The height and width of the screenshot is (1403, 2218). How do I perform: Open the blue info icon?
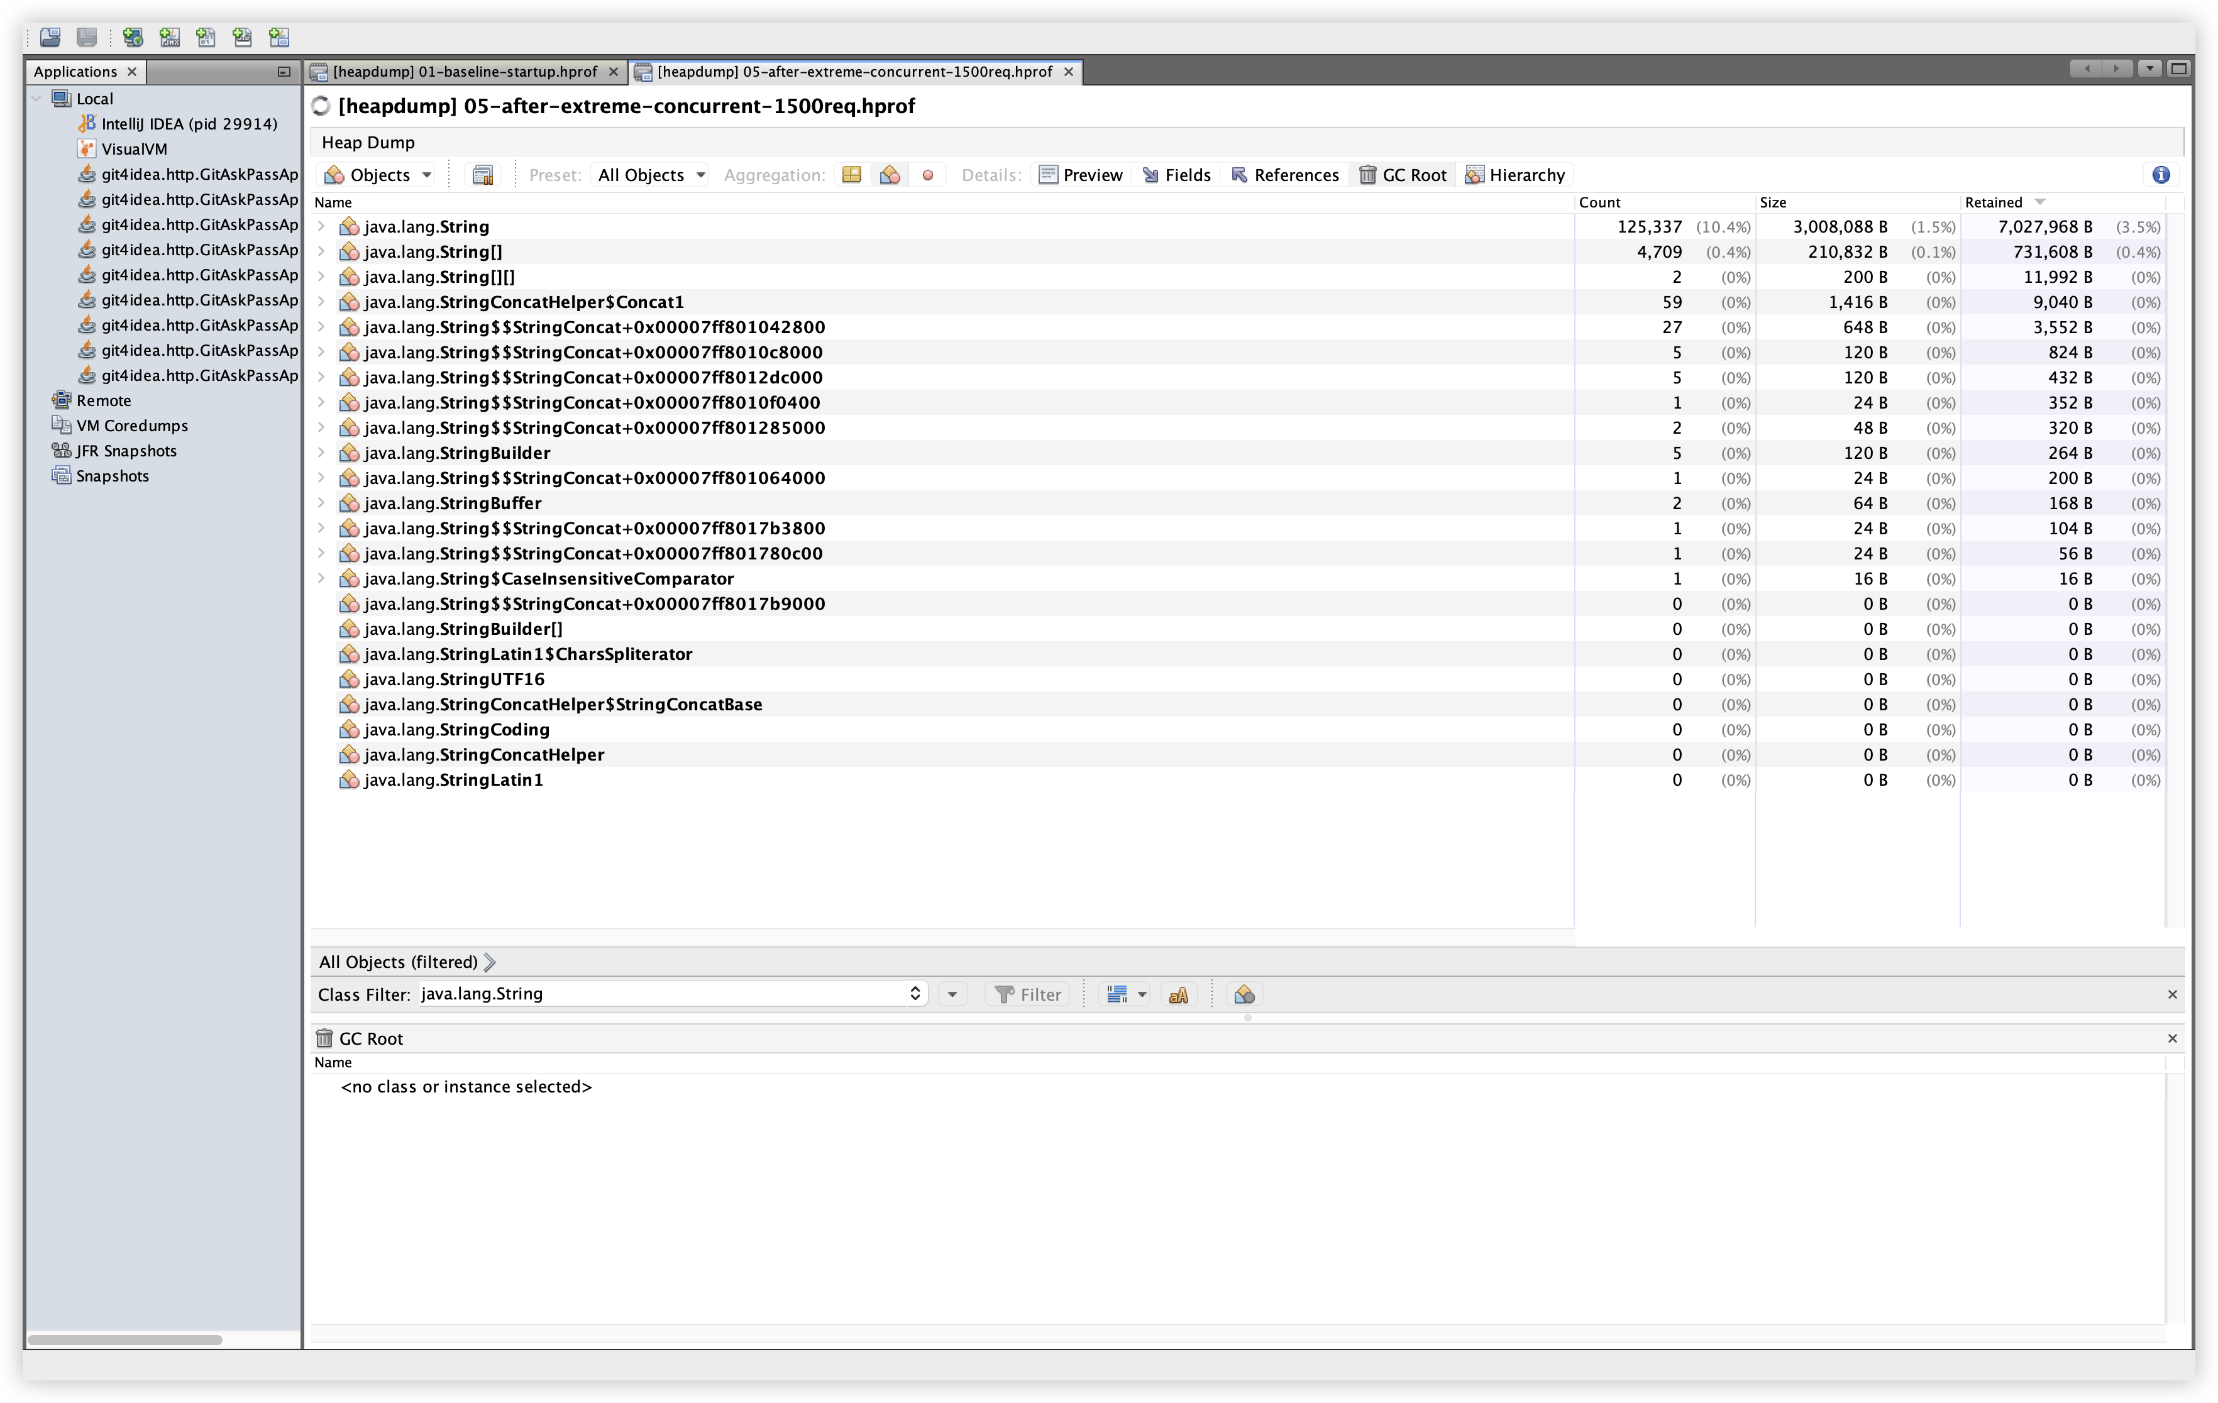tap(2161, 175)
